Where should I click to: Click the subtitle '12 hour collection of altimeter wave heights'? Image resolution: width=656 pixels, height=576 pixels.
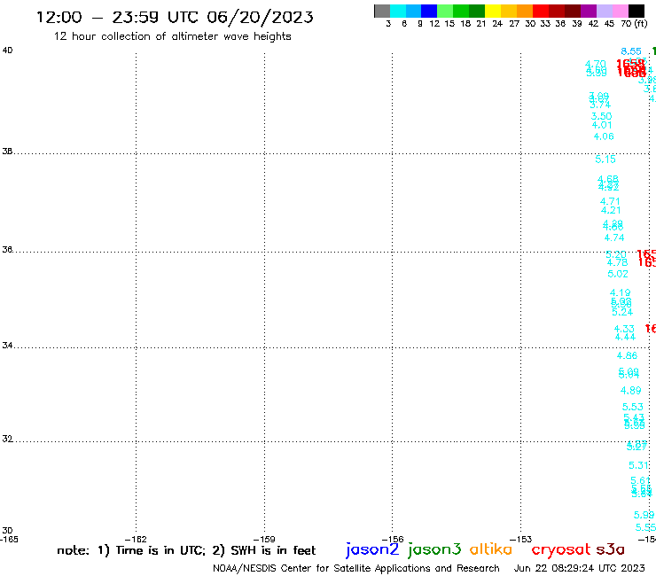pos(172,36)
